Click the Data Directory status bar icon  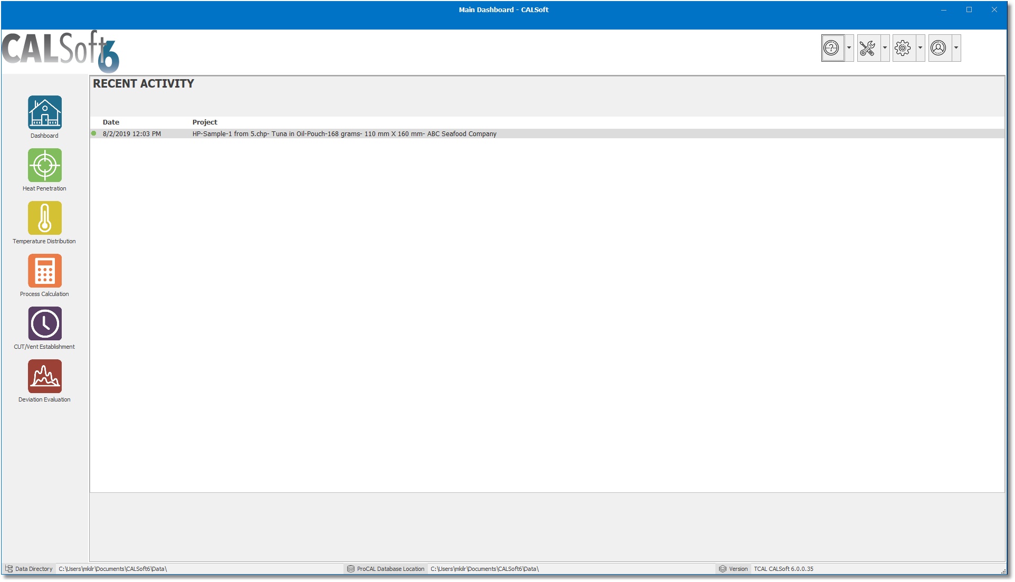click(9, 569)
